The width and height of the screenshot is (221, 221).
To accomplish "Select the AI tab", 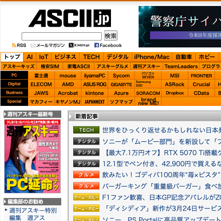I will pyautogui.click(x=29, y=57).
